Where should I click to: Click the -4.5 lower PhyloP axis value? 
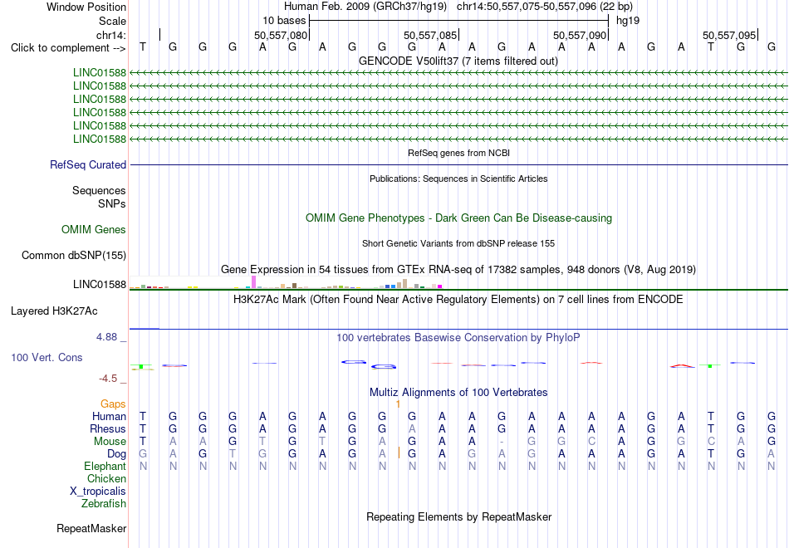(x=108, y=379)
